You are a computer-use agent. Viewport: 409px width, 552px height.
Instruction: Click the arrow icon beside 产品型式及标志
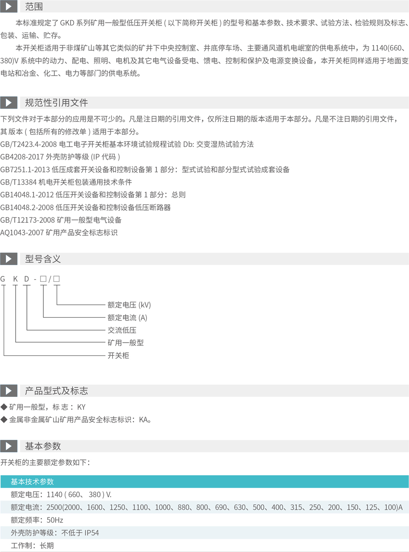coord(9,390)
